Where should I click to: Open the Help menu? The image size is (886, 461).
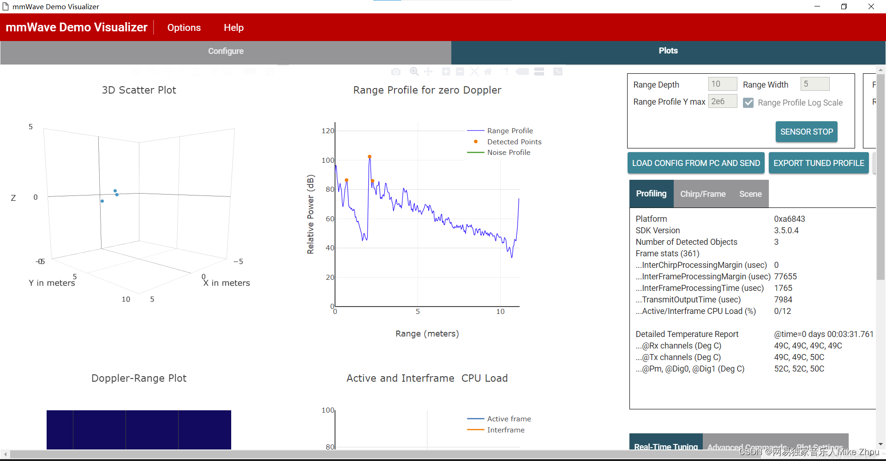pyautogui.click(x=233, y=28)
